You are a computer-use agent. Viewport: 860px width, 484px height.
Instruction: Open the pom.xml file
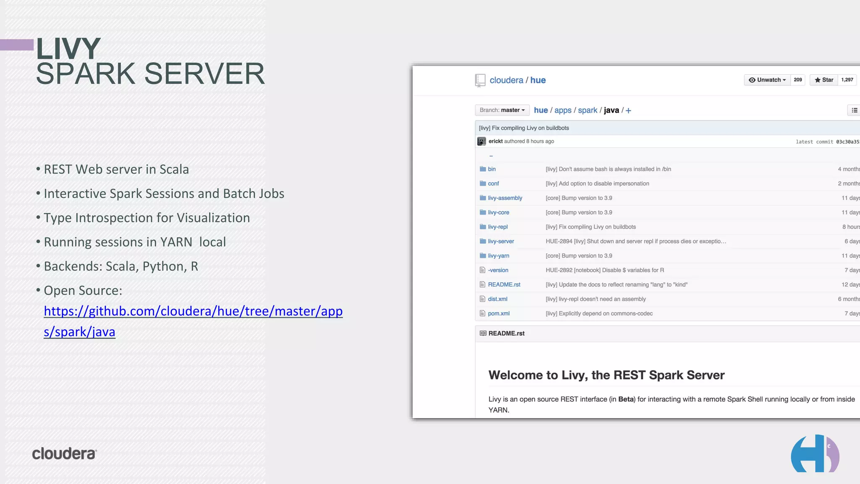coord(498,313)
